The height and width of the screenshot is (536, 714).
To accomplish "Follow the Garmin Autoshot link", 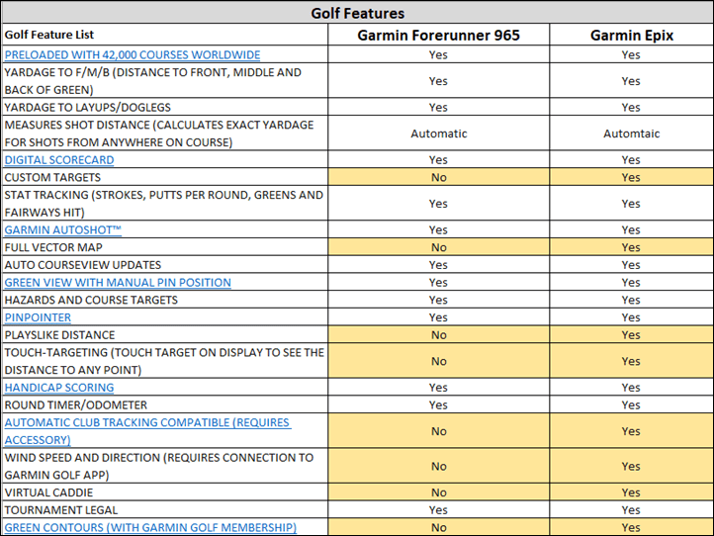I will [x=63, y=230].
